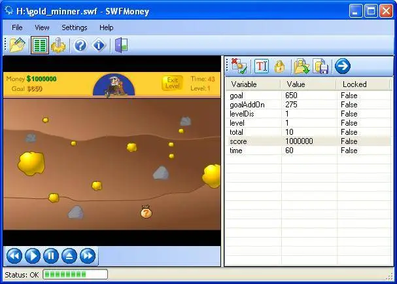Click the blue info about icon
Screen dimensions: 397x284
(99, 45)
